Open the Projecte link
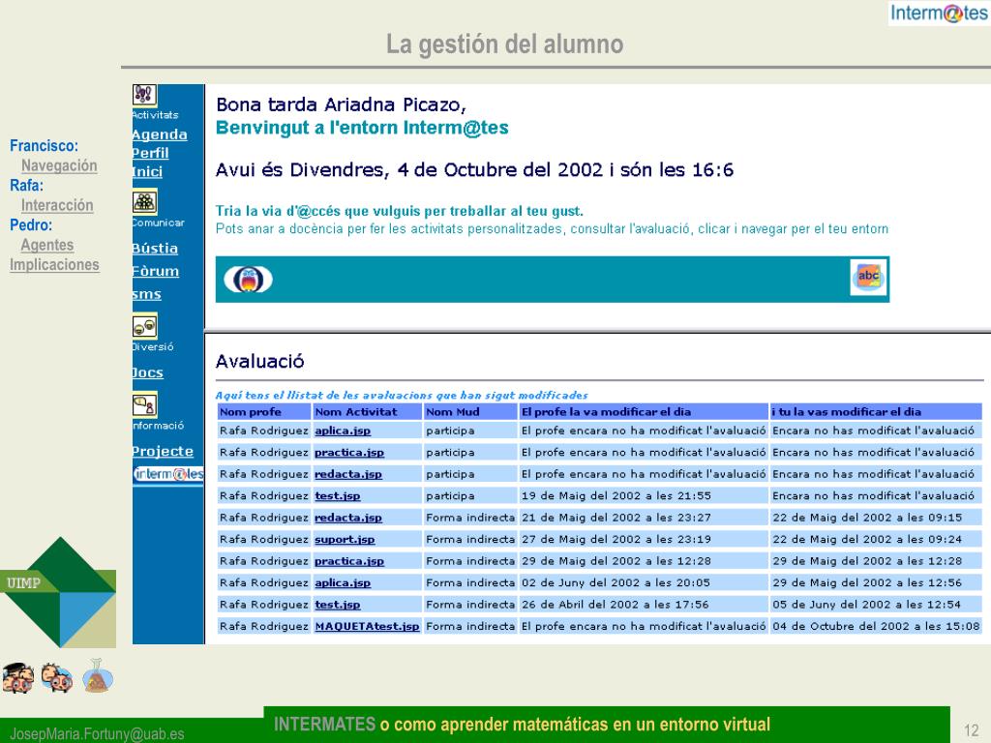Viewport: 991px width, 743px height. click(x=163, y=451)
